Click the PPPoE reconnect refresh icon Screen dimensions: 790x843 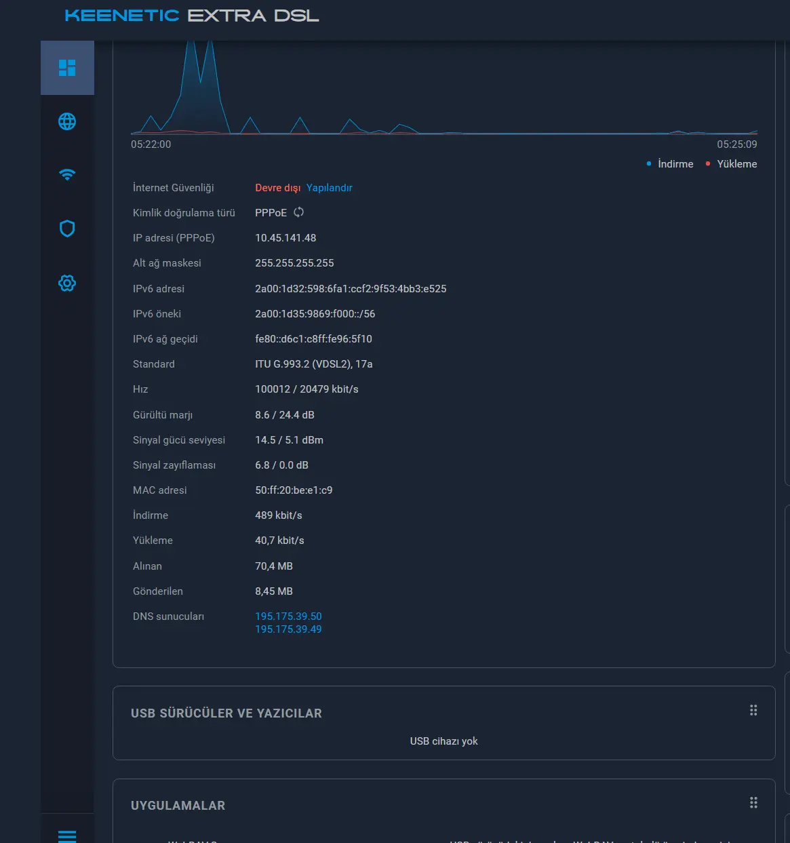pyautogui.click(x=299, y=212)
